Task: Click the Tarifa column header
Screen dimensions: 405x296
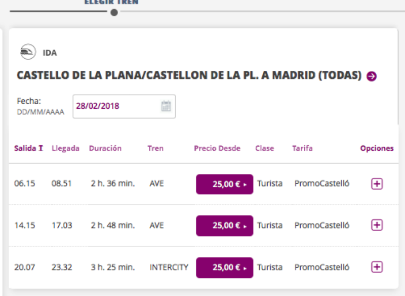Action: click(x=302, y=148)
